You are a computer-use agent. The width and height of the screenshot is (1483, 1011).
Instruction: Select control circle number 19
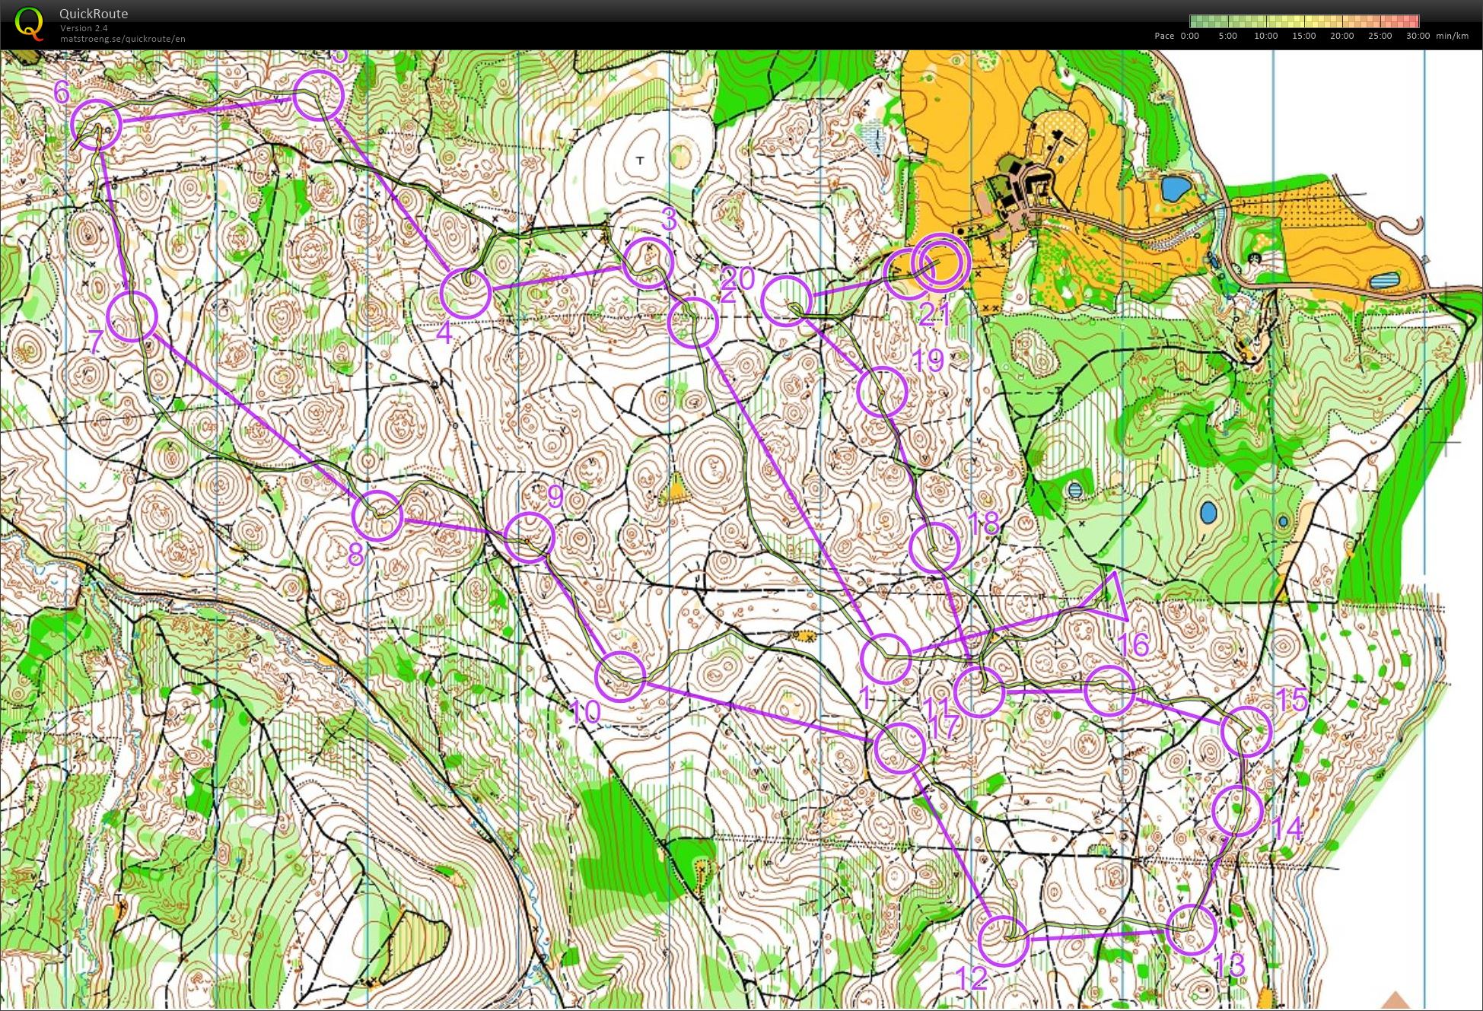click(x=883, y=391)
